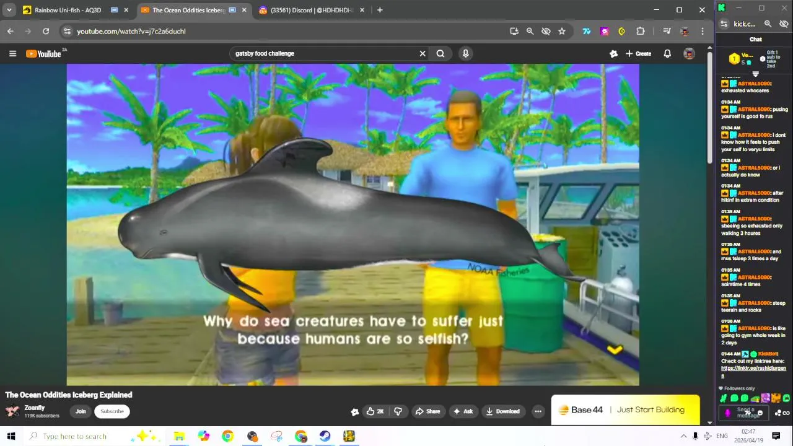
Task: Click the YouTube search magnifier button
Action: (x=440, y=54)
